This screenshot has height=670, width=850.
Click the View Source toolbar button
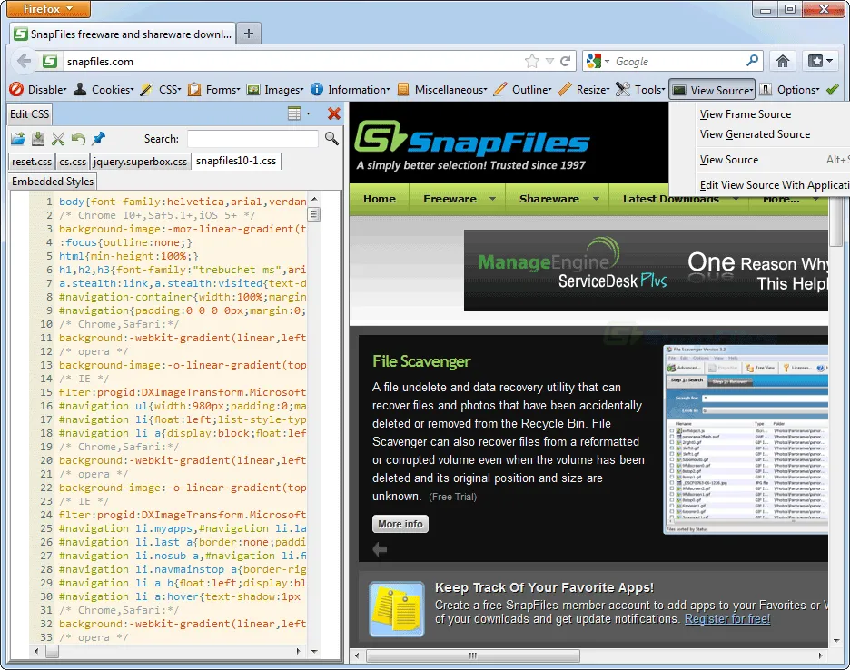[712, 90]
